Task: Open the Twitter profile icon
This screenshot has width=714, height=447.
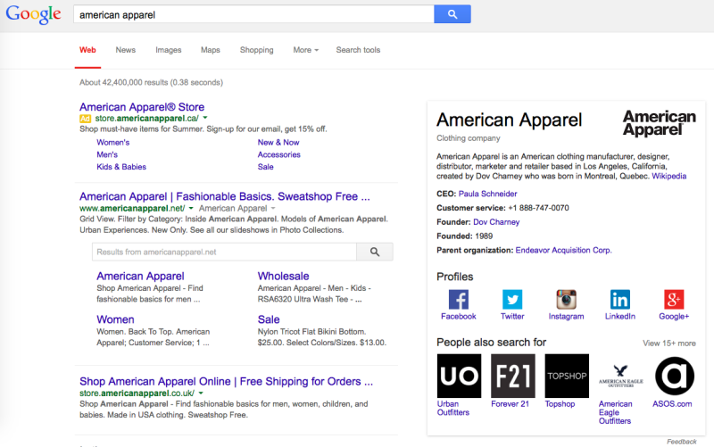Action: pyautogui.click(x=512, y=300)
